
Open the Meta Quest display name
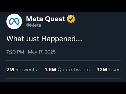tap(45, 19)
